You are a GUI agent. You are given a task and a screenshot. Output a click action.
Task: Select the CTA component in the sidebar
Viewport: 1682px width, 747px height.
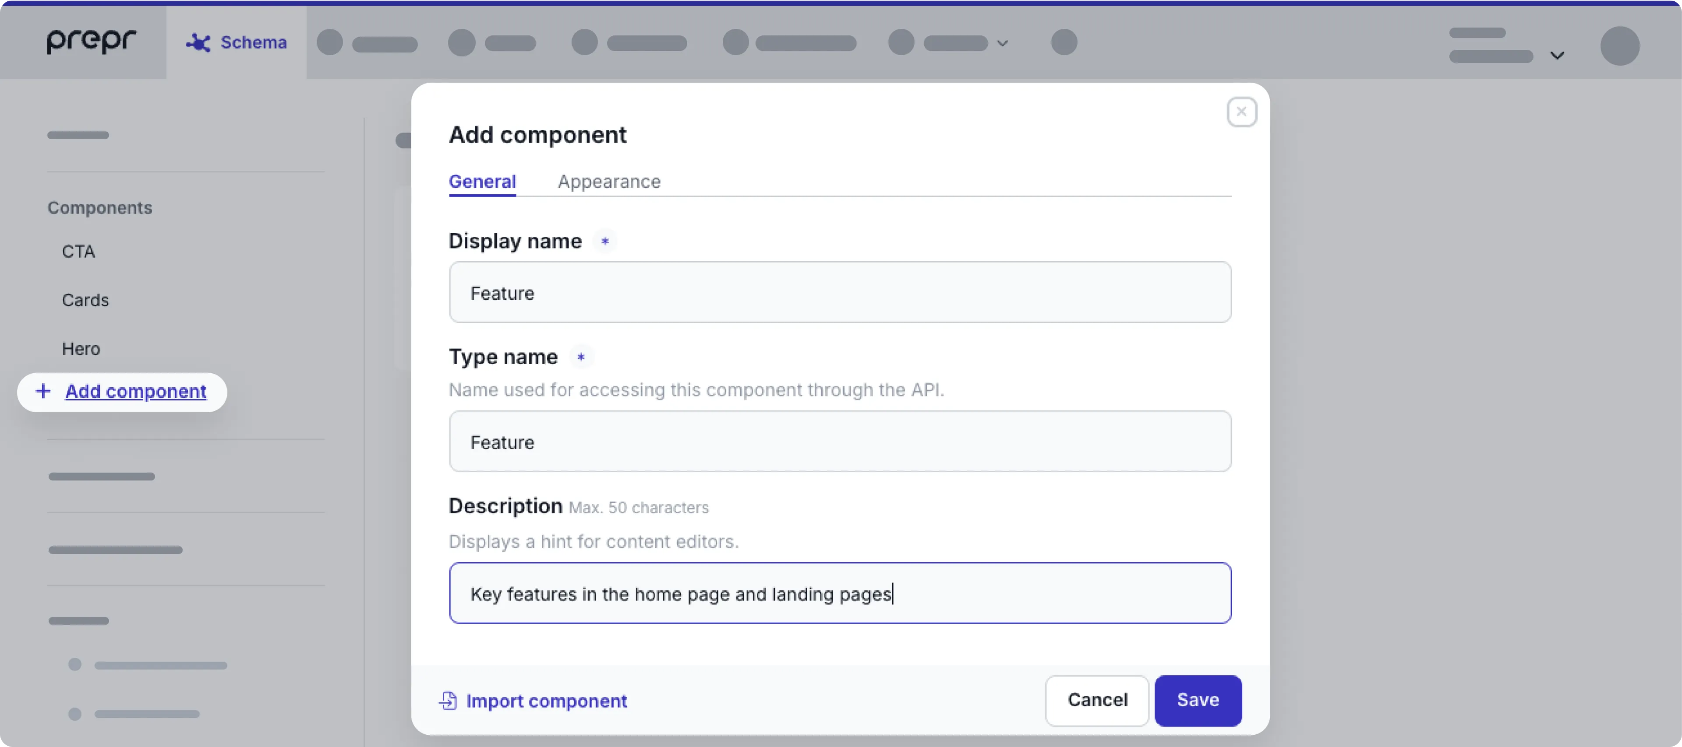click(78, 251)
